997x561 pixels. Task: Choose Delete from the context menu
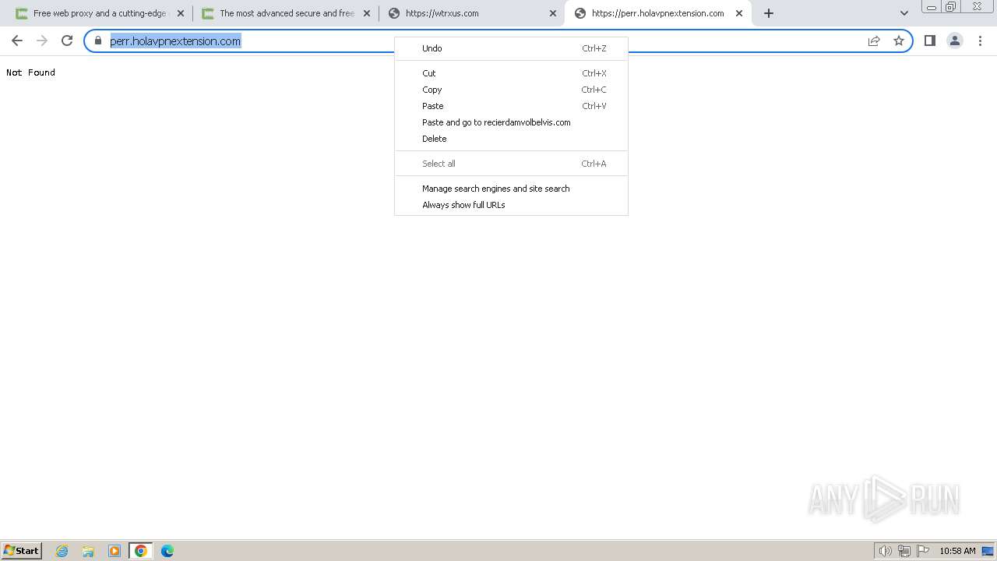coord(511,139)
